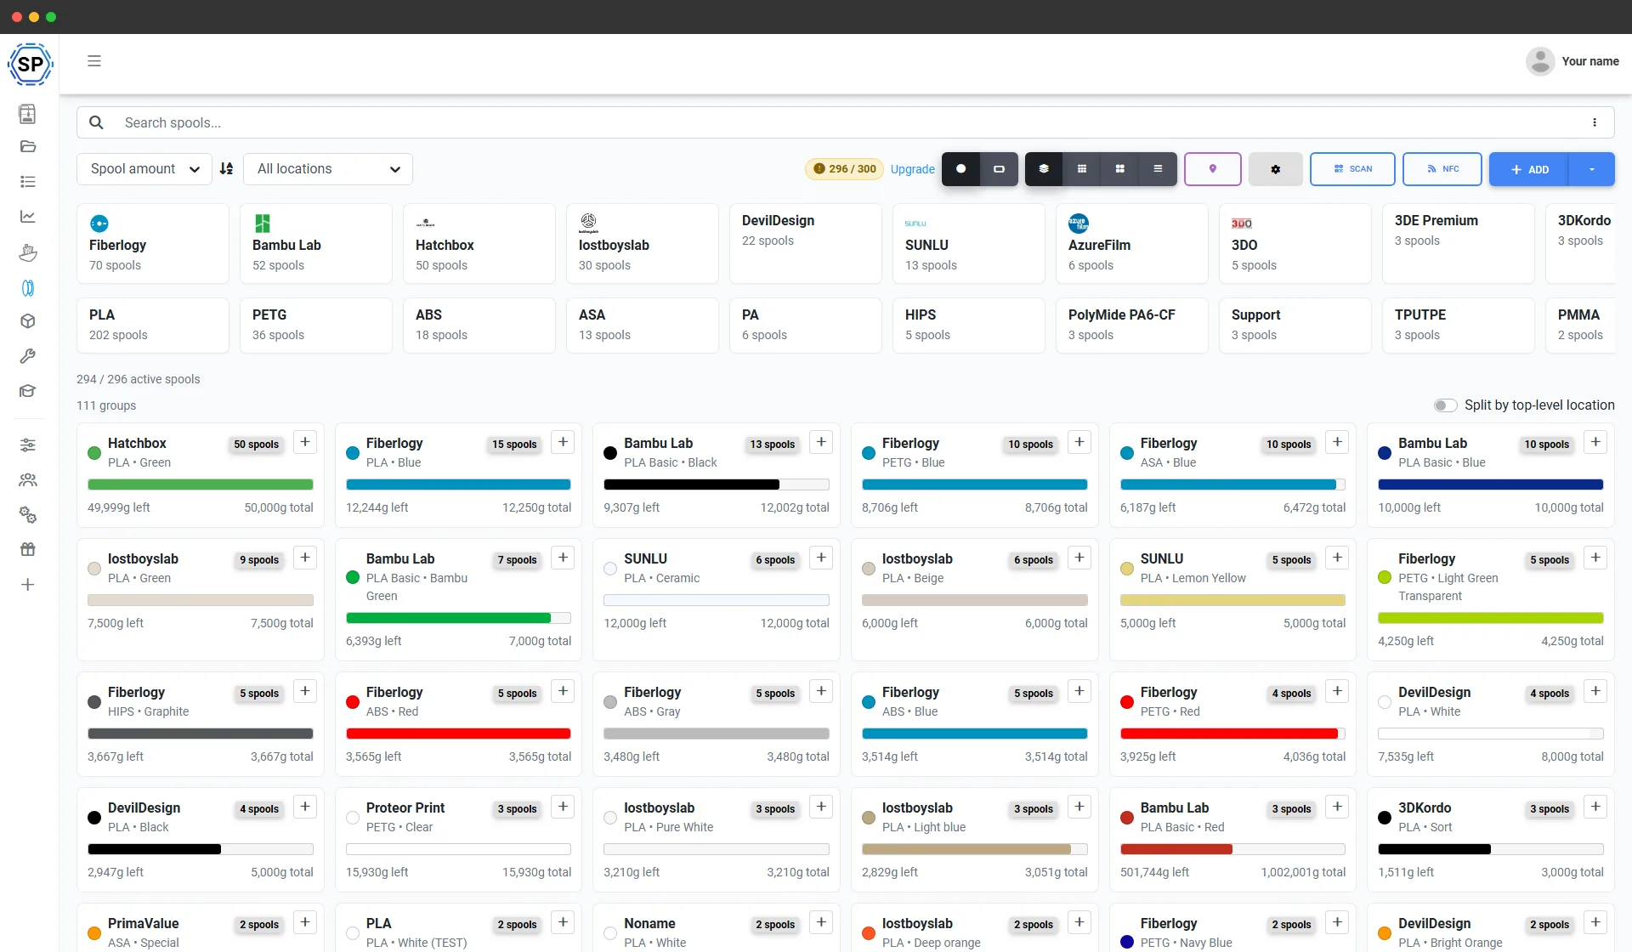The image size is (1632, 952).
Task: Click the blue ADD button
Action: coord(1529,169)
